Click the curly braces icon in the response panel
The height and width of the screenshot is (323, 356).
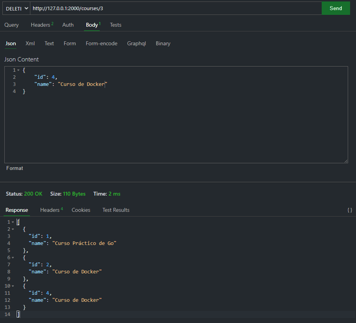(350, 210)
